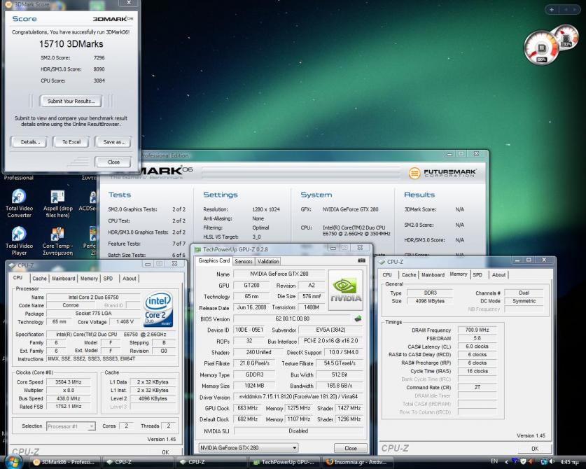Click Close button in GPU-Z window
Screen dimensions: 586x469
[x=351, y=448]
